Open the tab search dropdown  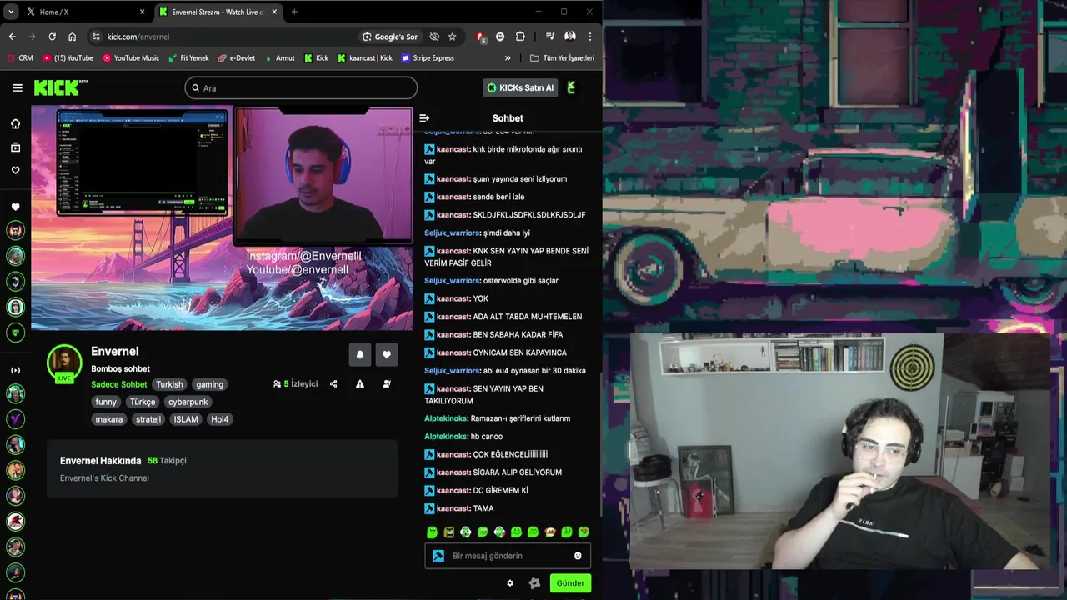11,12
